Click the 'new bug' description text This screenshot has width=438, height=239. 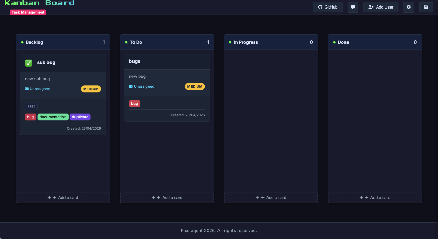tap(137, 76)
